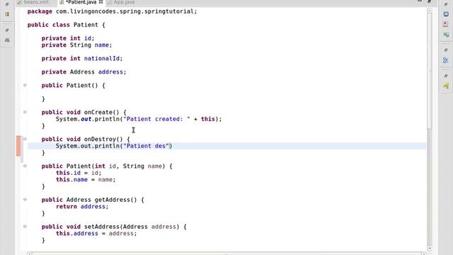The height and width of the screenshot is (255, 453).
Task: Restore the top right minimized view stack
Action: (446, 4)
